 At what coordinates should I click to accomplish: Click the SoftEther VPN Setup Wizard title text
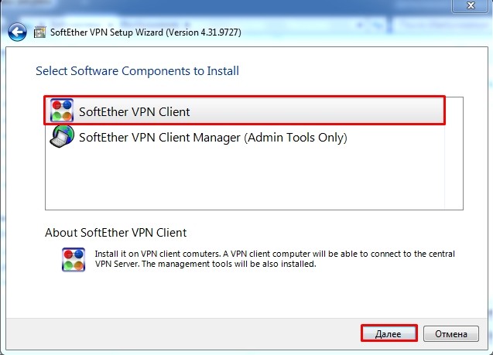tap(146, 32)
